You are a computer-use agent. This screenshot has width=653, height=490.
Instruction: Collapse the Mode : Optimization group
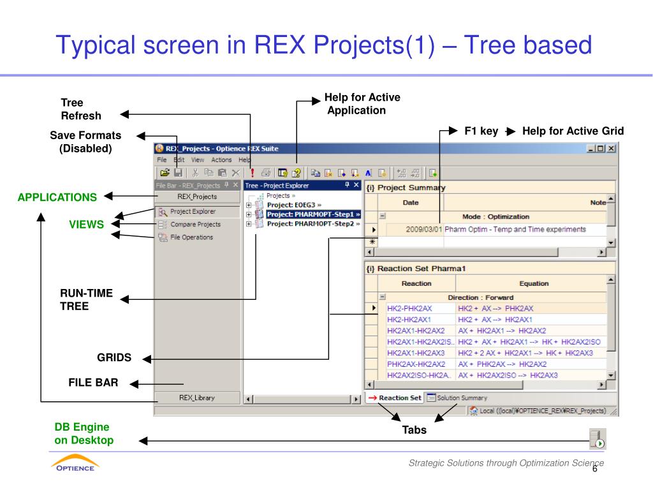383,216
